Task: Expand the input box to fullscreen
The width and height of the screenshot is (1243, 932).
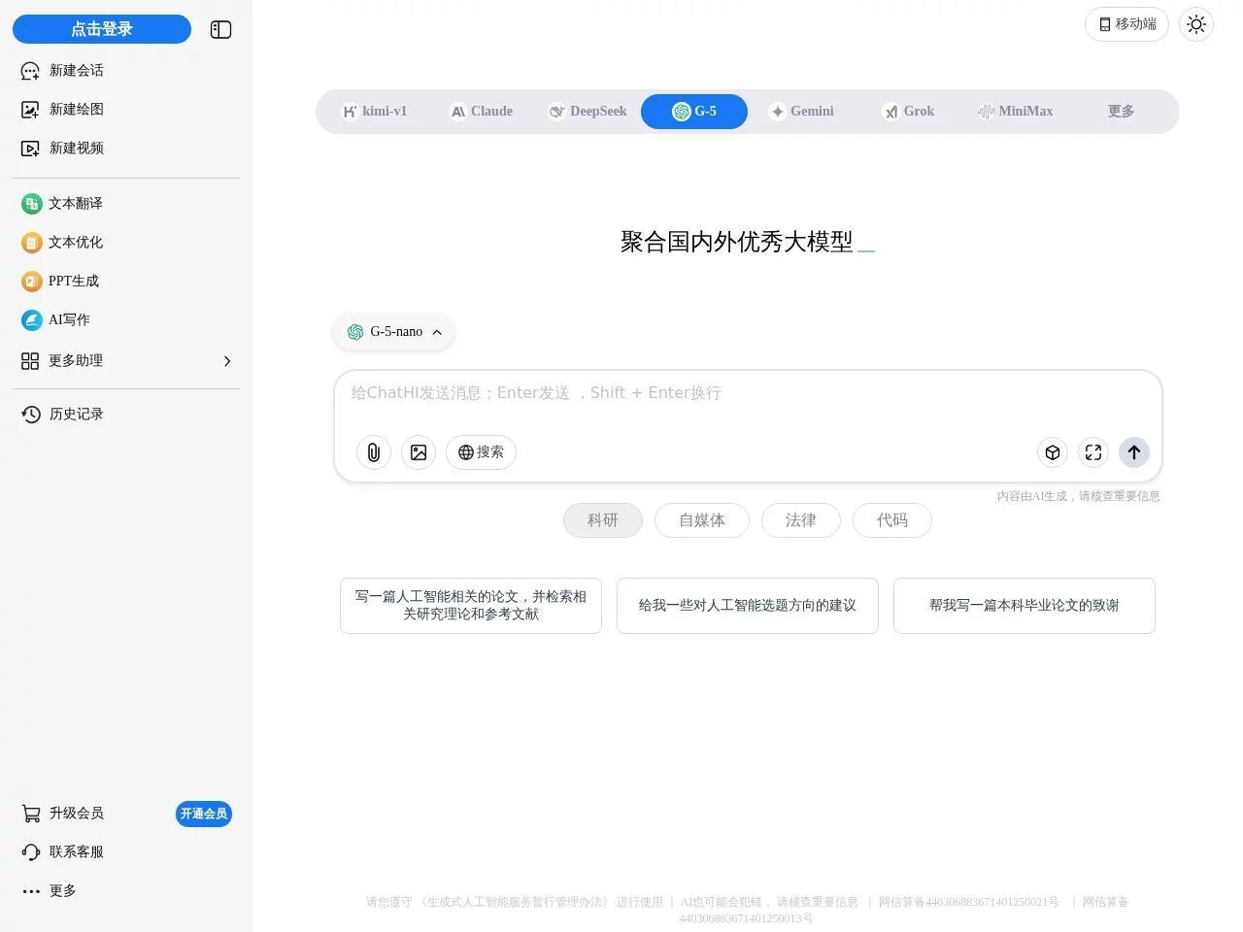Action: (1093, 452)
